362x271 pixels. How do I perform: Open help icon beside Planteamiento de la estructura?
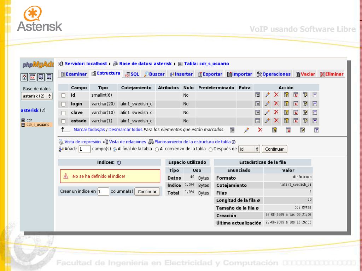point(234,142)
